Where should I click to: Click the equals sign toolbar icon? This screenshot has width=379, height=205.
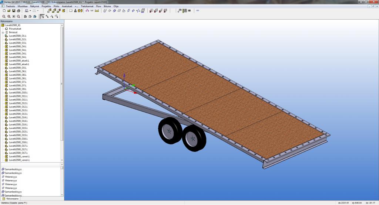point(198,11)
